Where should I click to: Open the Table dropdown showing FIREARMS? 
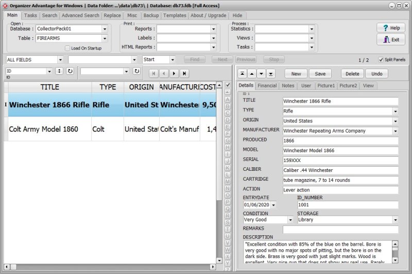(105, 38)
